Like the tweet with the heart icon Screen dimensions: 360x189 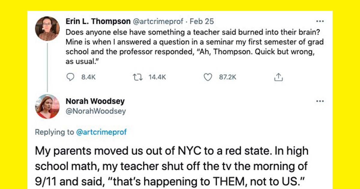(208, 77)
